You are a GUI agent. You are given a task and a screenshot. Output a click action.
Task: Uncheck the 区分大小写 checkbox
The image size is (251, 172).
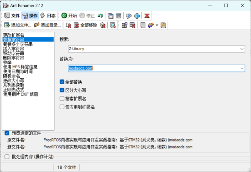tap(62, 90)
